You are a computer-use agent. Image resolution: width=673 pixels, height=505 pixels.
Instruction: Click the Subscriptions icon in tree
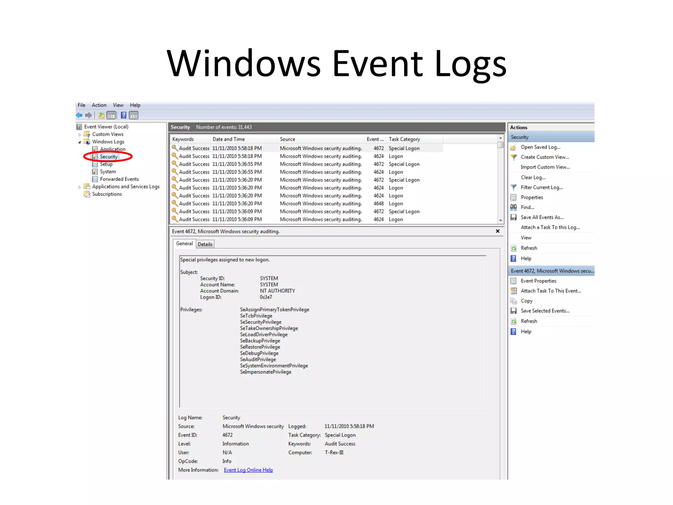87,194
